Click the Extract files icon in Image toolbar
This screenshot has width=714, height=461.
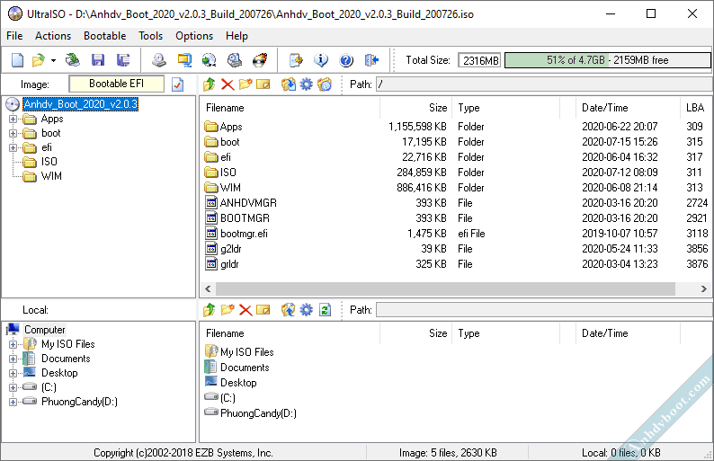289,84
